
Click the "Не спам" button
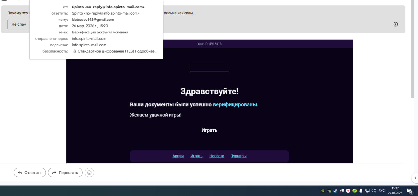[19, 24]
